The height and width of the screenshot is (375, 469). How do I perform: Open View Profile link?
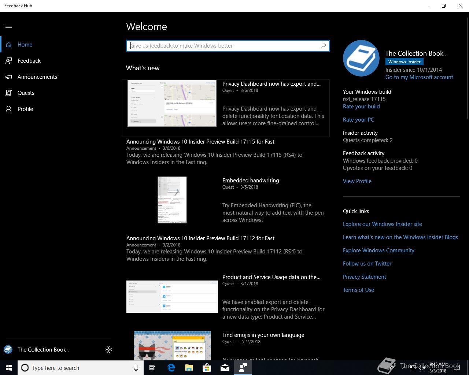tap(357, 181)
